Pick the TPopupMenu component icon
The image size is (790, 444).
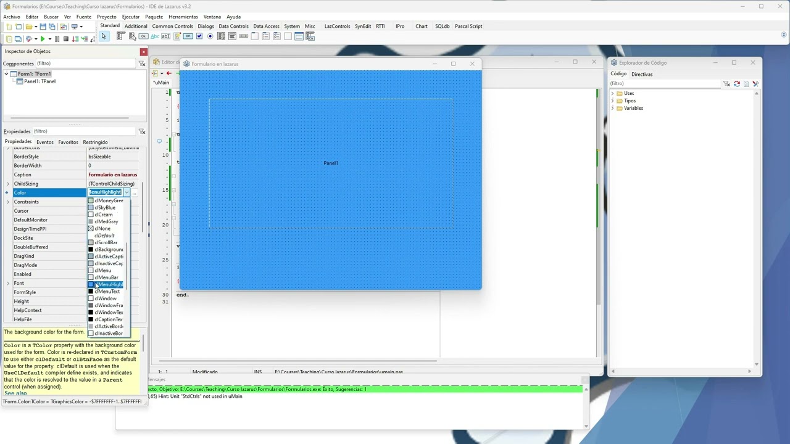click(x=132, y=36)
